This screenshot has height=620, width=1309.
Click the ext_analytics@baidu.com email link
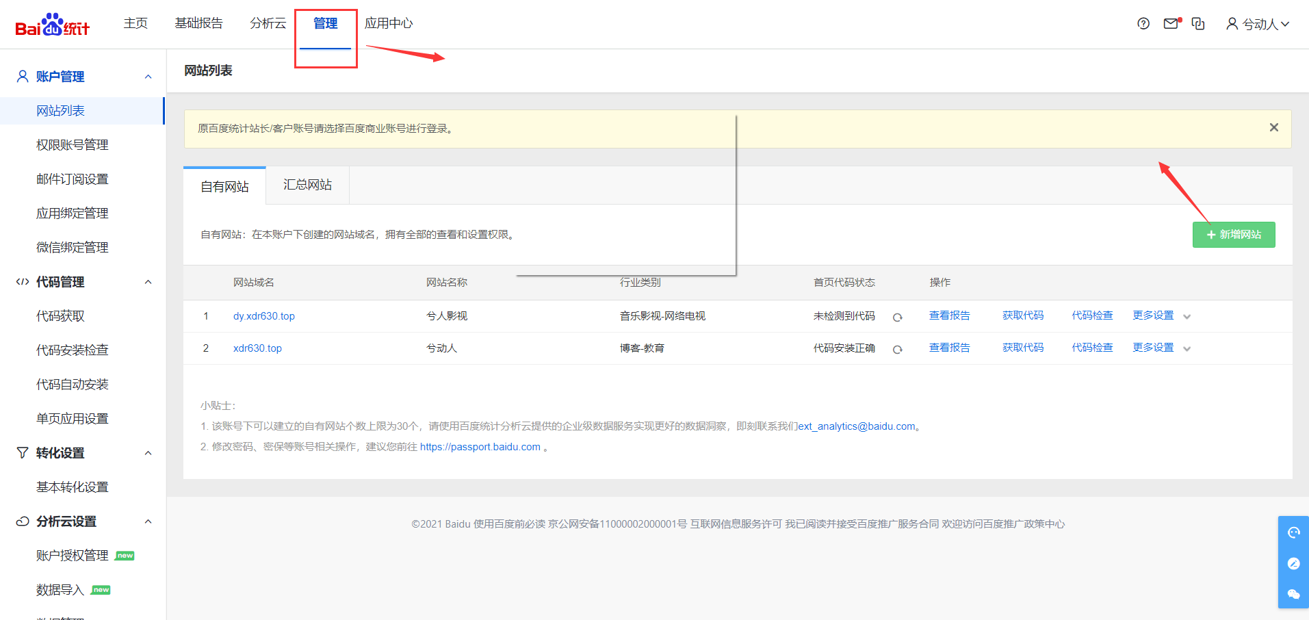pos(857,426)
